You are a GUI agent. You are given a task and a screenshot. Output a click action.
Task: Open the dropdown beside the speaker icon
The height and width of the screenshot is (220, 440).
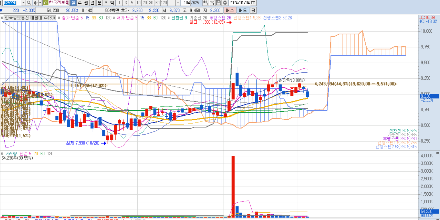point(40,3)
